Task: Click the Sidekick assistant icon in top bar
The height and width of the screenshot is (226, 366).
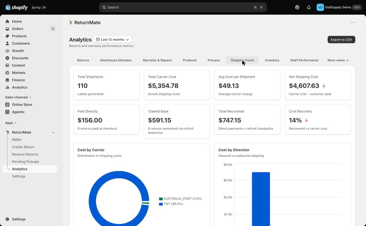Action: (297, 7)
